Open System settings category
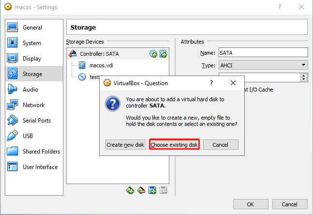 (x=34, y=43)
